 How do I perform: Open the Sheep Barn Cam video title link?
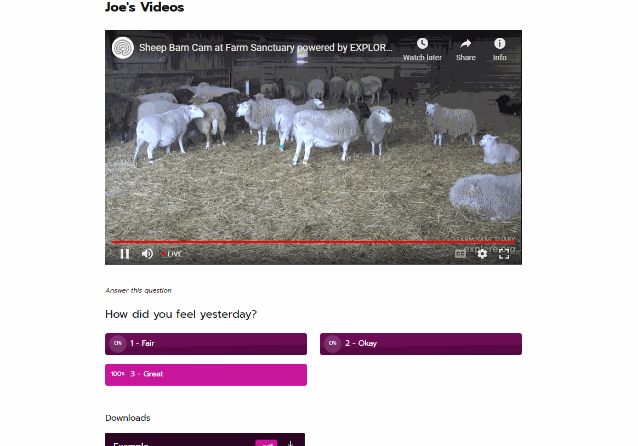[x=265, y=48]
